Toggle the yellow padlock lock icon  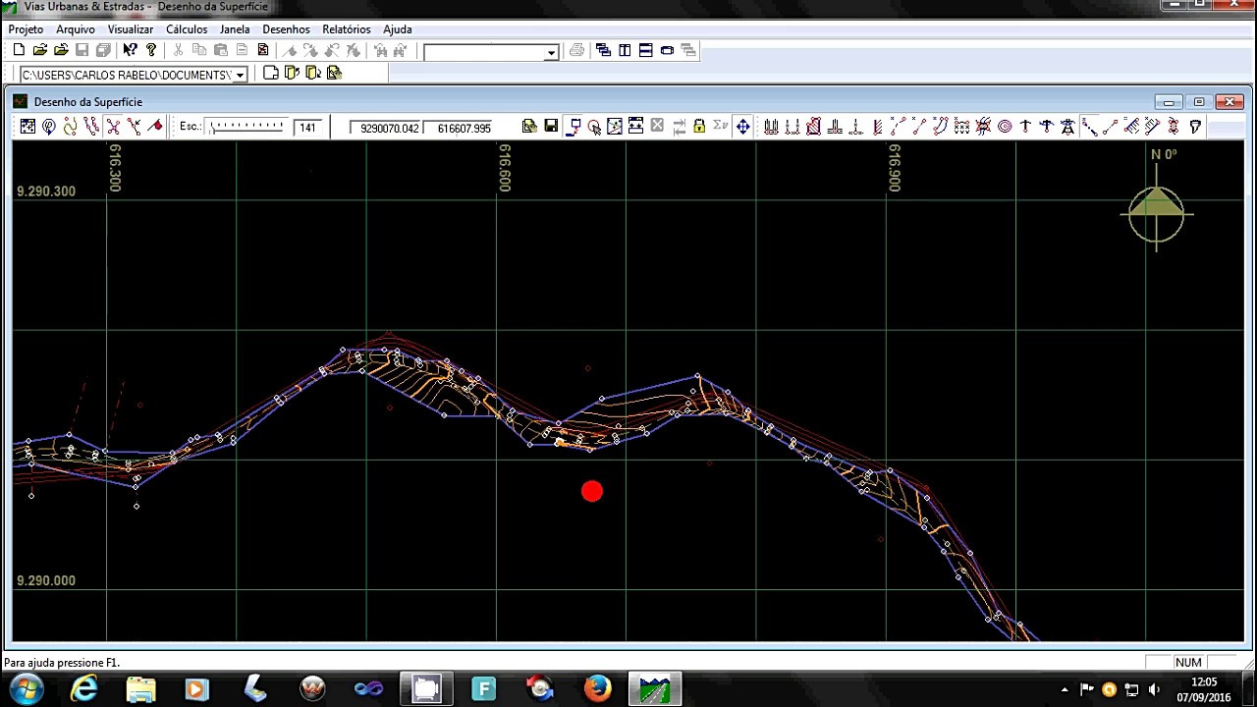tap(699, 127)
